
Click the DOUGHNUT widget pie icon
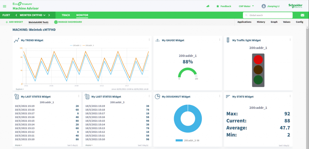(x=157, y=97)
